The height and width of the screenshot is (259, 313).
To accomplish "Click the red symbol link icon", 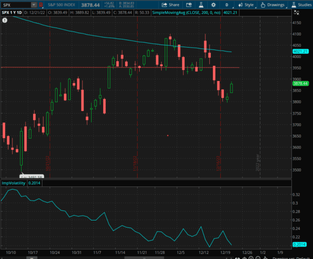I will tap(41, 5).
